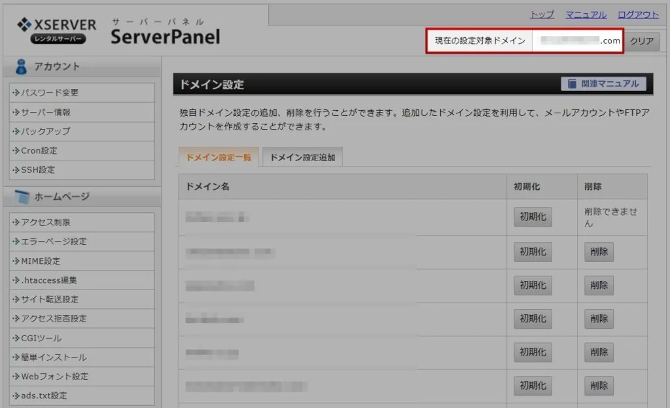The width and height of the screenshot is (670, 408).
Task: Open バックアップ menu item
Action: (x=82, y=131)
